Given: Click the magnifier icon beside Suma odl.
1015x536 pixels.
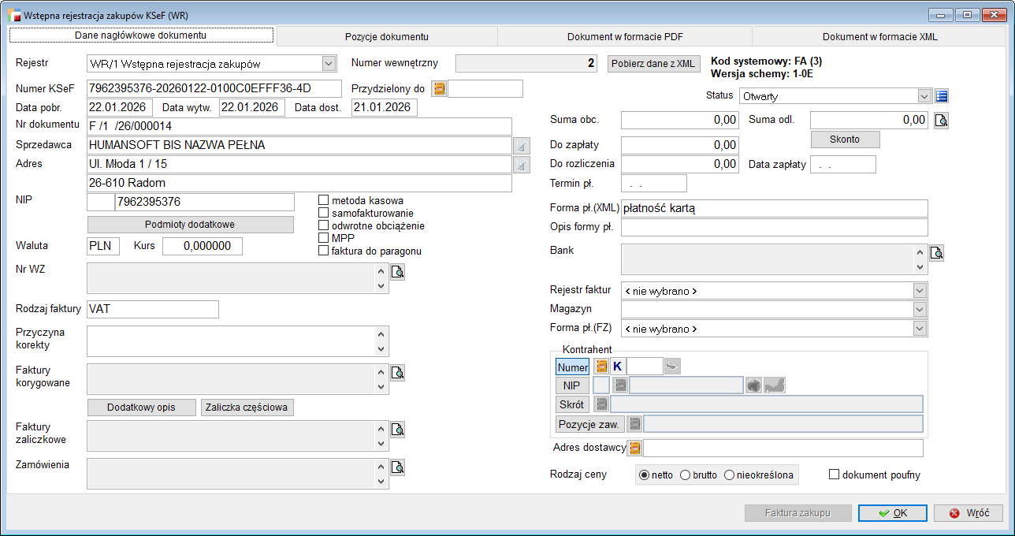Looking at the screenshot, I should point(941,121).
